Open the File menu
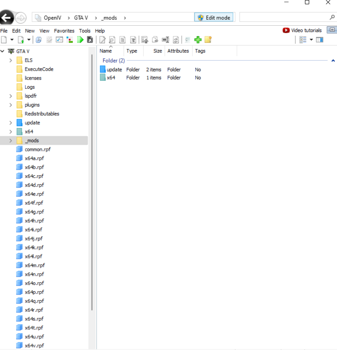Image resolution: width=337 pixels, height=350 pixels. pos(4,31)
